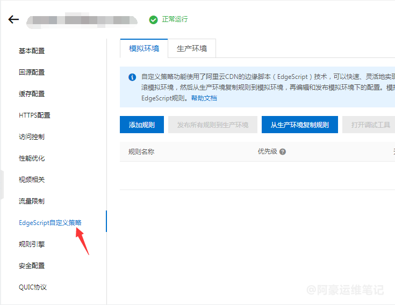Switch to the 生产环境 tab
The height and width of the screenshot is (305, 395).
pos(192,48)
